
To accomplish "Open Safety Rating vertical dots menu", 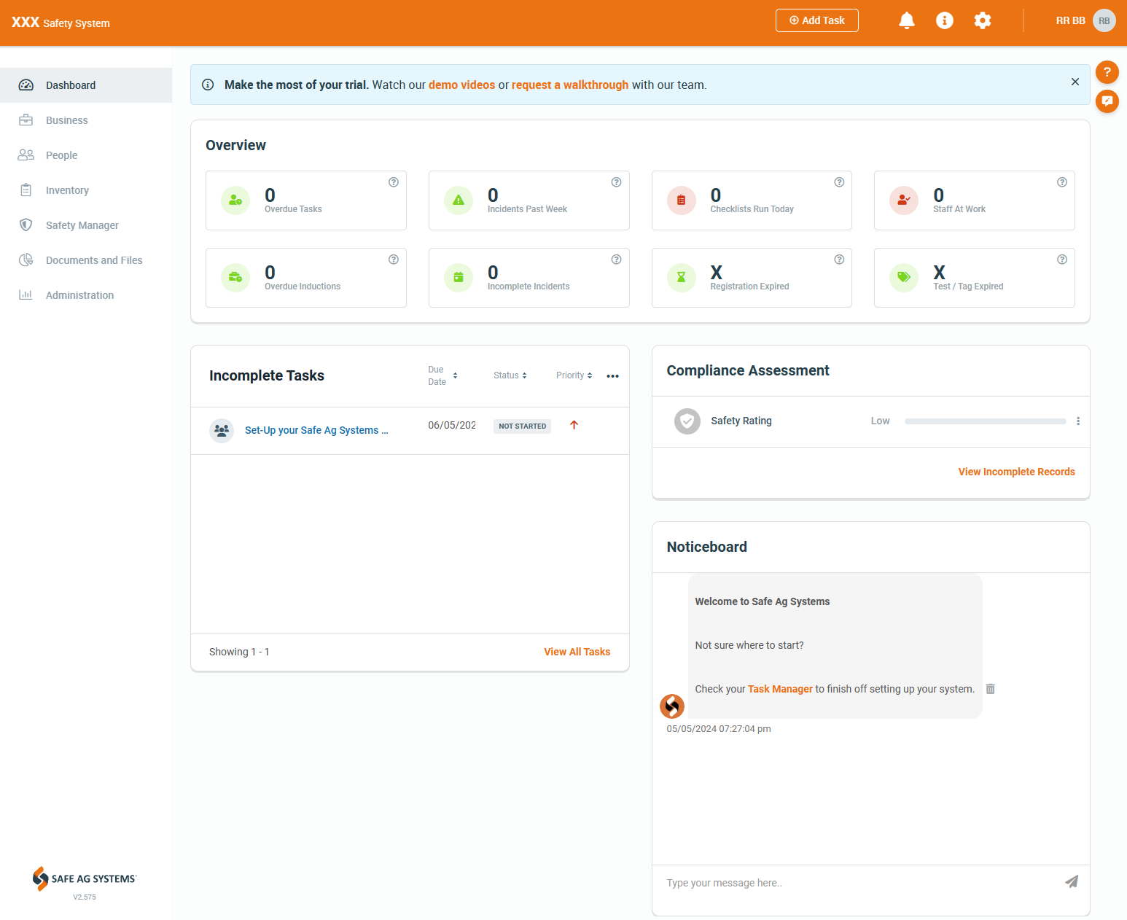I will coord(1077,421).
